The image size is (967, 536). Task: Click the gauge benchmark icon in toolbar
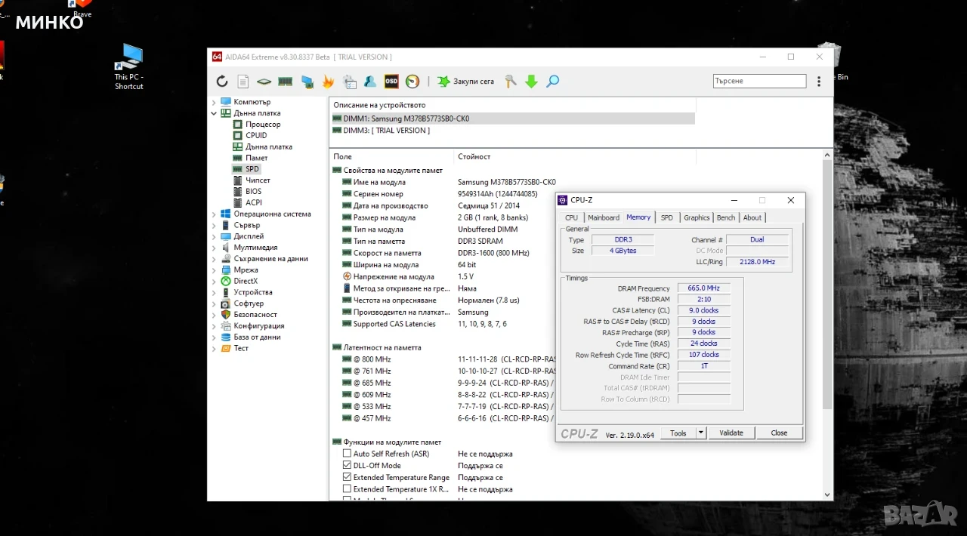coord(412,82)
